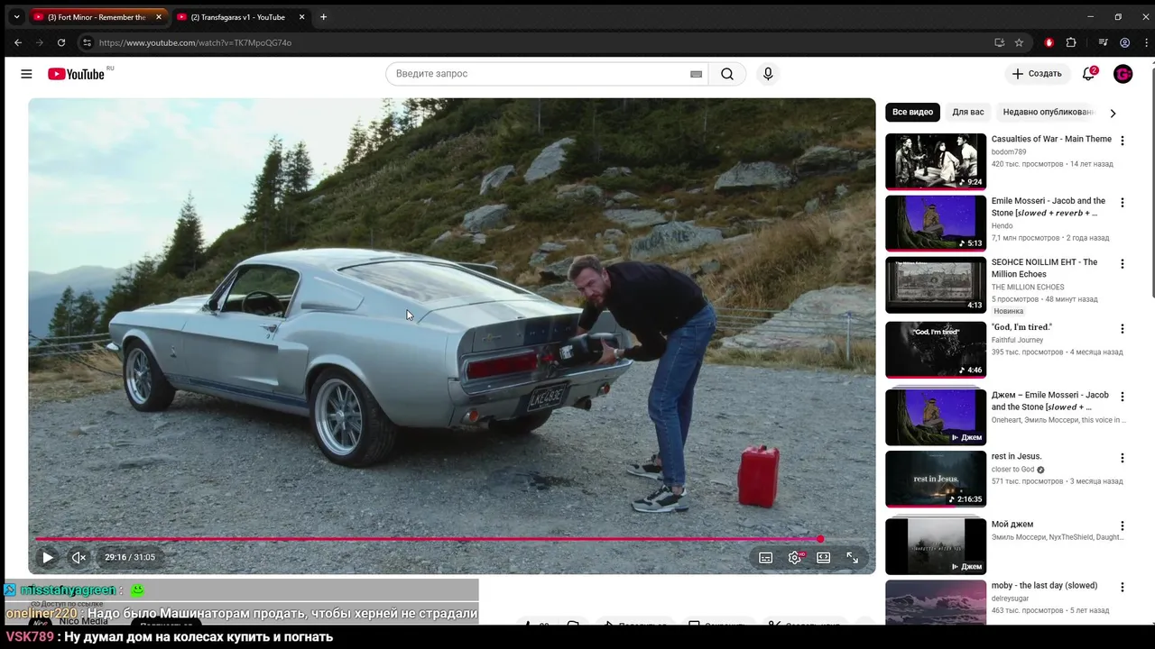Open 'moby - the last day (slowed)' title
The width and height of the screenshot is (1155, 649).
pyautogui.click(x=1044, y=586)
